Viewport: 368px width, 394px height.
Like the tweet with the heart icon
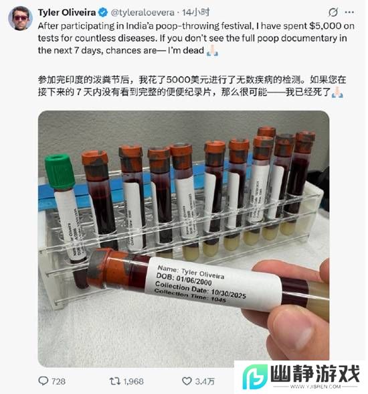coord(187,381)
